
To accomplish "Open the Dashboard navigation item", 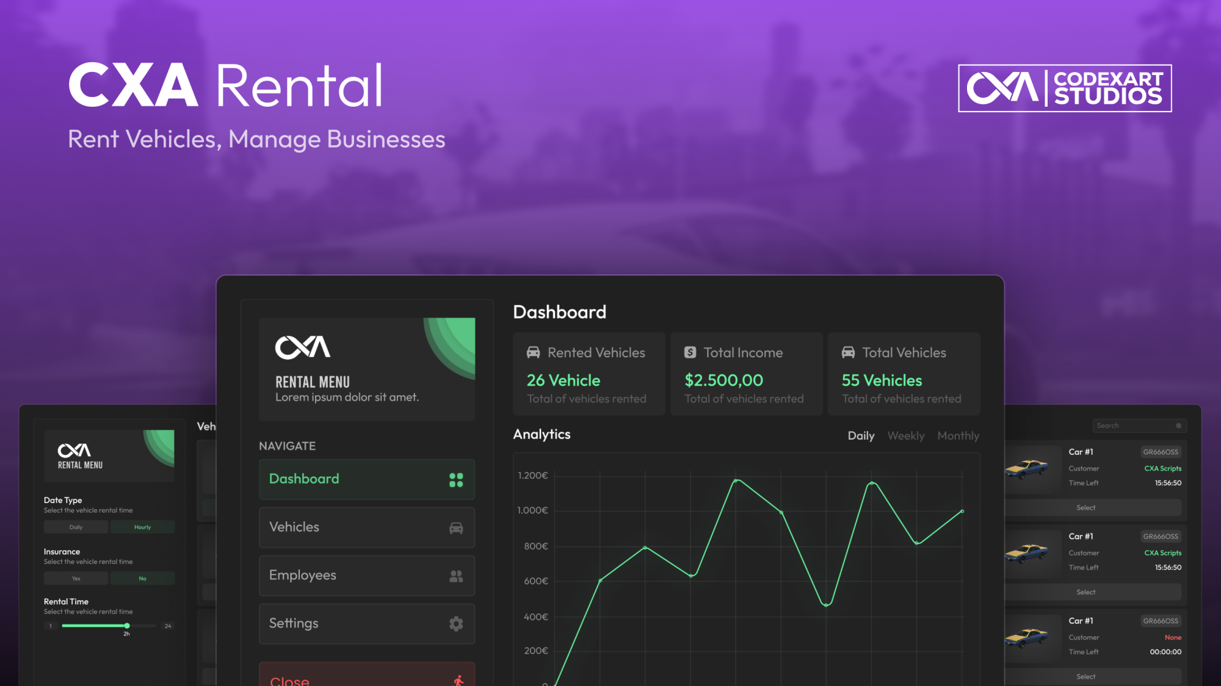I will [367, 479].
